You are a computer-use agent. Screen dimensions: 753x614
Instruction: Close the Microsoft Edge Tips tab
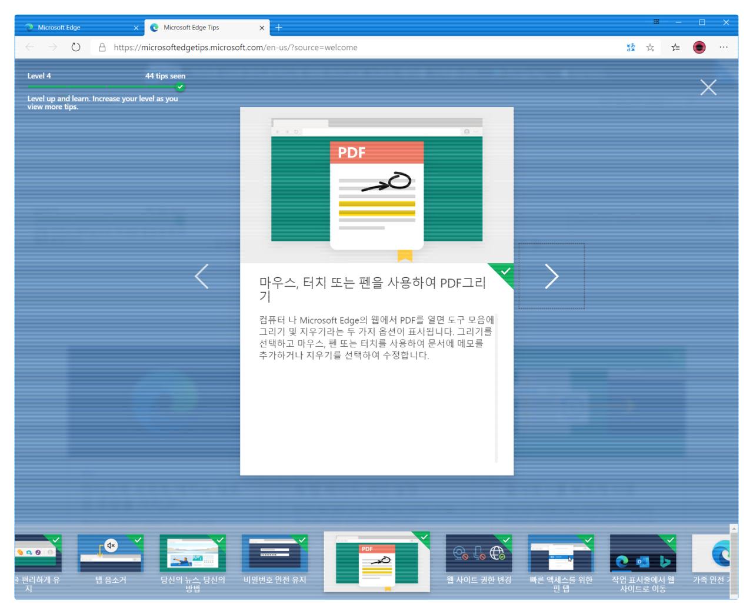[x=262, y=28]
